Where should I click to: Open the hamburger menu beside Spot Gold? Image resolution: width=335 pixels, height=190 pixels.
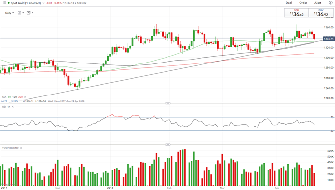4,3
